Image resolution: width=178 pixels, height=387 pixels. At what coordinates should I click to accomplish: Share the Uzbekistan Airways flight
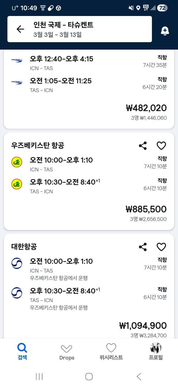click(x=143, y=146)
